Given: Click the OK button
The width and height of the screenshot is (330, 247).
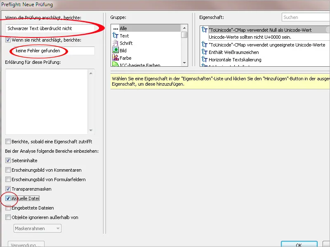Looking at the screenshot, I should coord(299,245).
